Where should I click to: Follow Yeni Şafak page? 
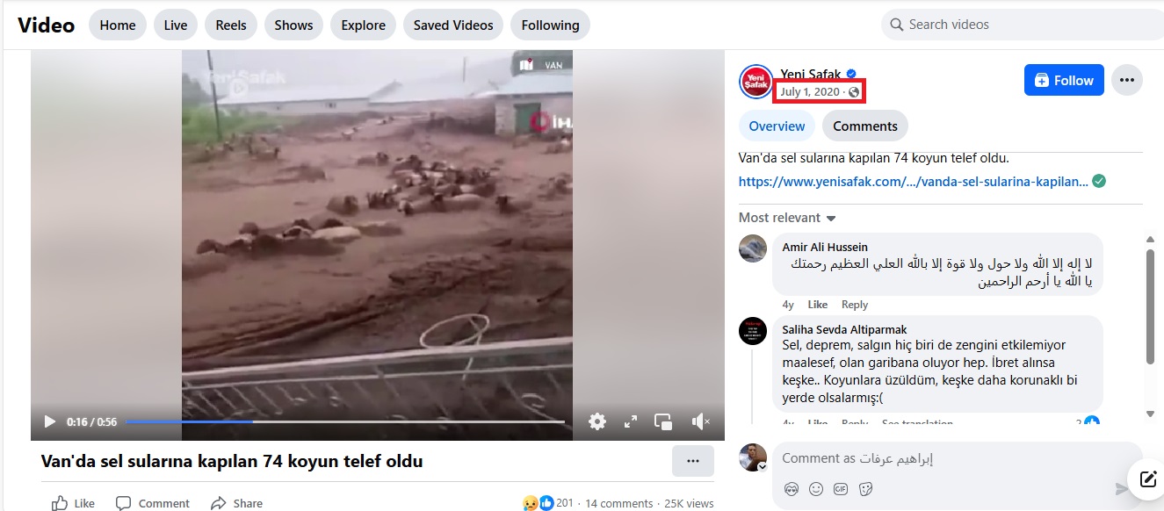[1064, 80]
